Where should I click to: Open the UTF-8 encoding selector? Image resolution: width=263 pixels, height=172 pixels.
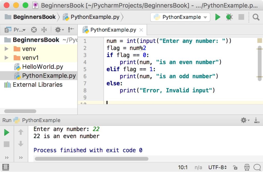point(217,167)
